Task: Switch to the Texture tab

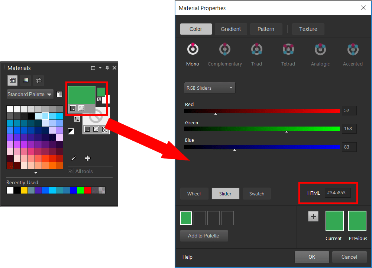Action: click(x=308, y=29)
